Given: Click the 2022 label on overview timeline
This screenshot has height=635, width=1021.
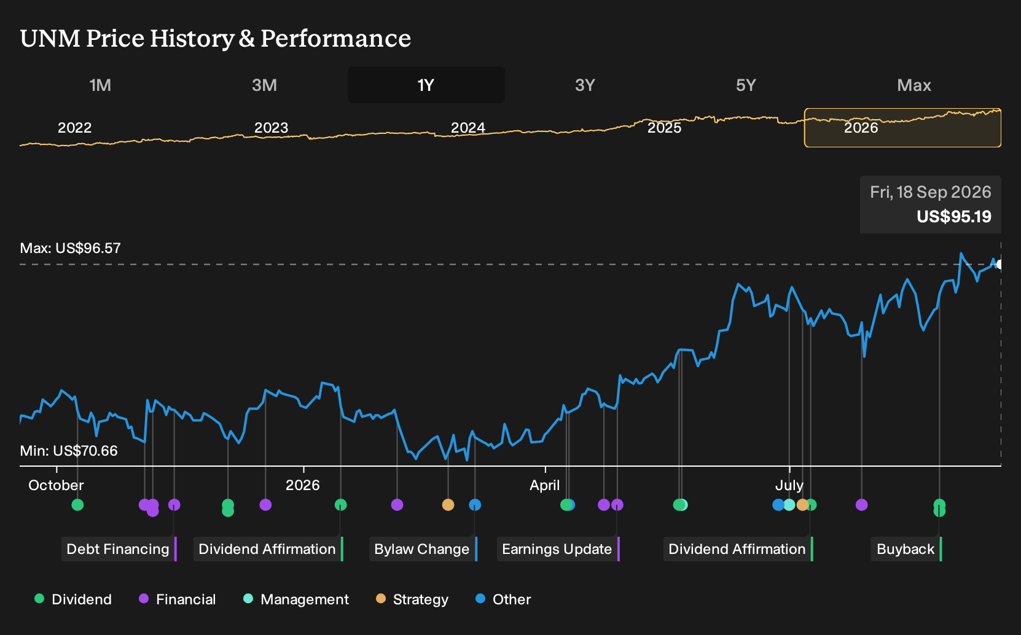Looking at the screenshot, I should (x=75, y=128).
